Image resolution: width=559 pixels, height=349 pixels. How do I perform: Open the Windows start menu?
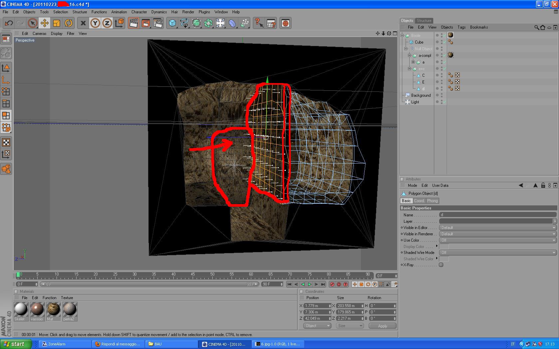(16, 344)
